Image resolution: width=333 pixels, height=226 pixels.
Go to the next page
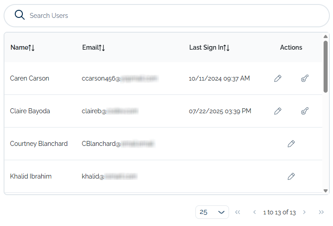304,212
